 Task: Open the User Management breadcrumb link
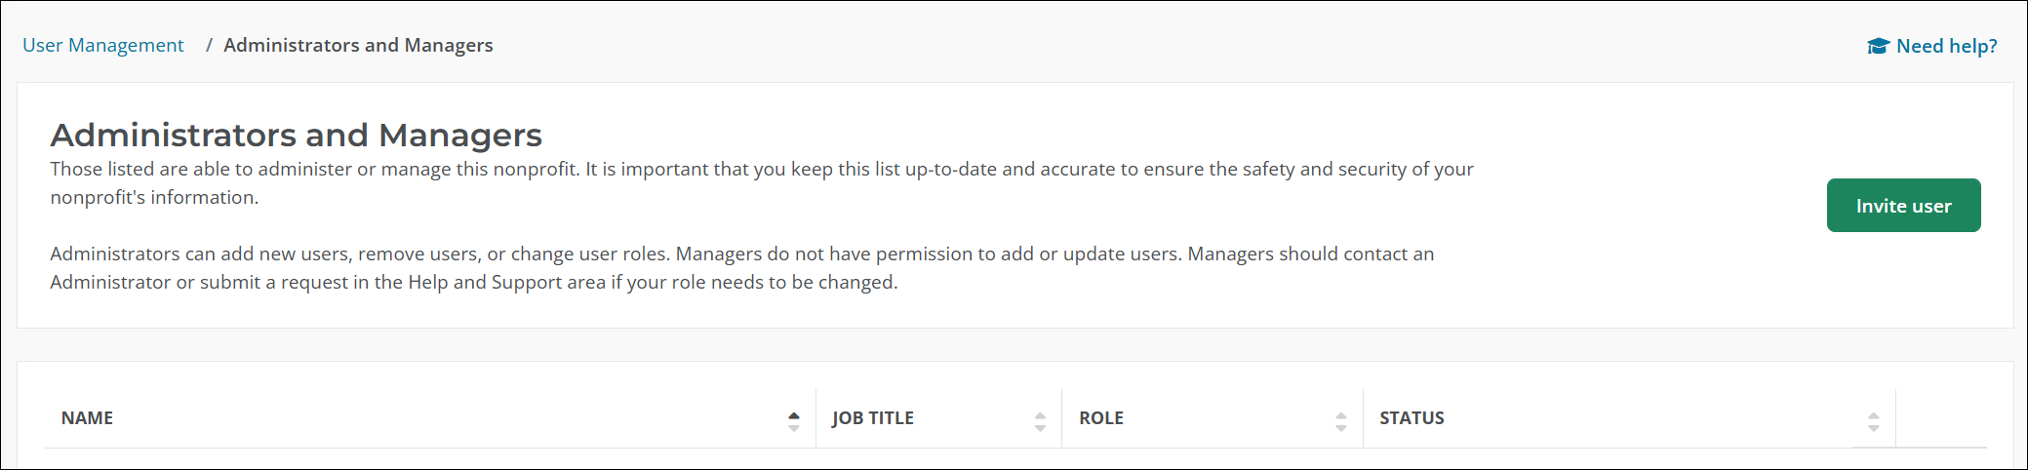pos(103,45)
